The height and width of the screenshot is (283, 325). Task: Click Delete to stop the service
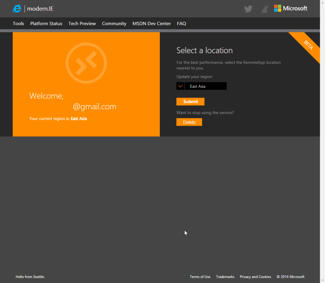[x=189, y=122]
